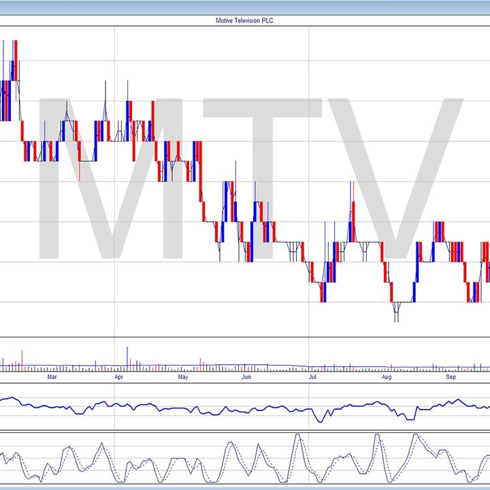490x490 pixels.
Task: Click the deepest dip of the thick blue indicator line
Action: [320, 421]
